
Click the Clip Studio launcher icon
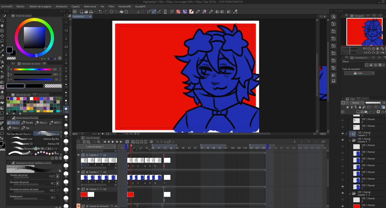click(75, 12)
